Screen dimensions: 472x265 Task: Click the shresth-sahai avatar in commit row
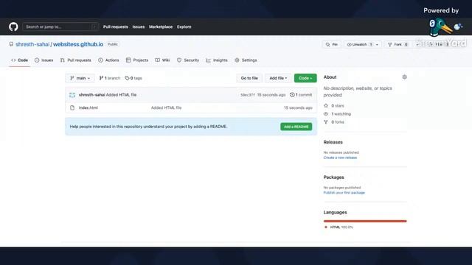72,95
